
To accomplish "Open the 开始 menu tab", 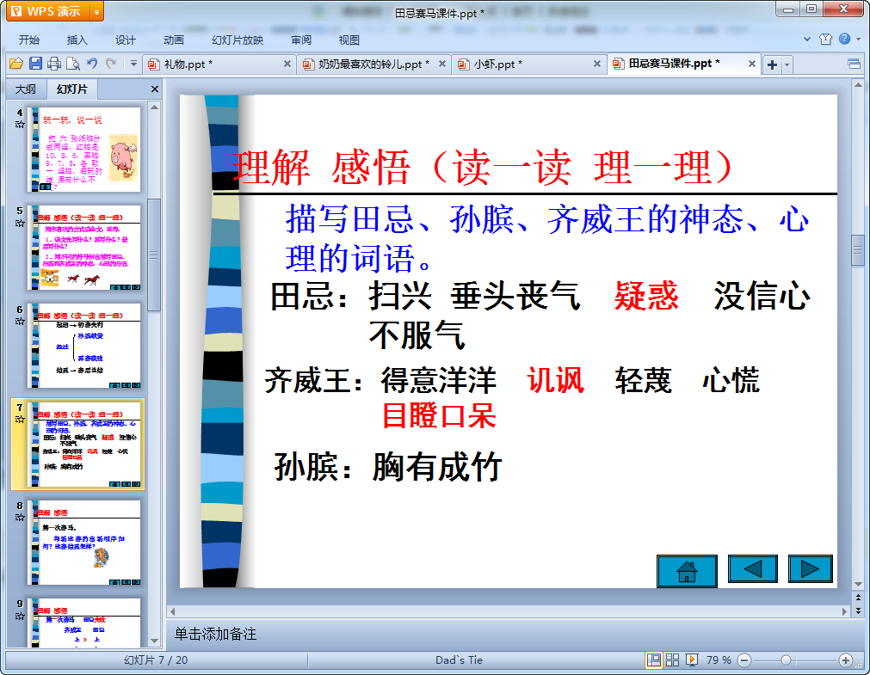I will (29, 40).
